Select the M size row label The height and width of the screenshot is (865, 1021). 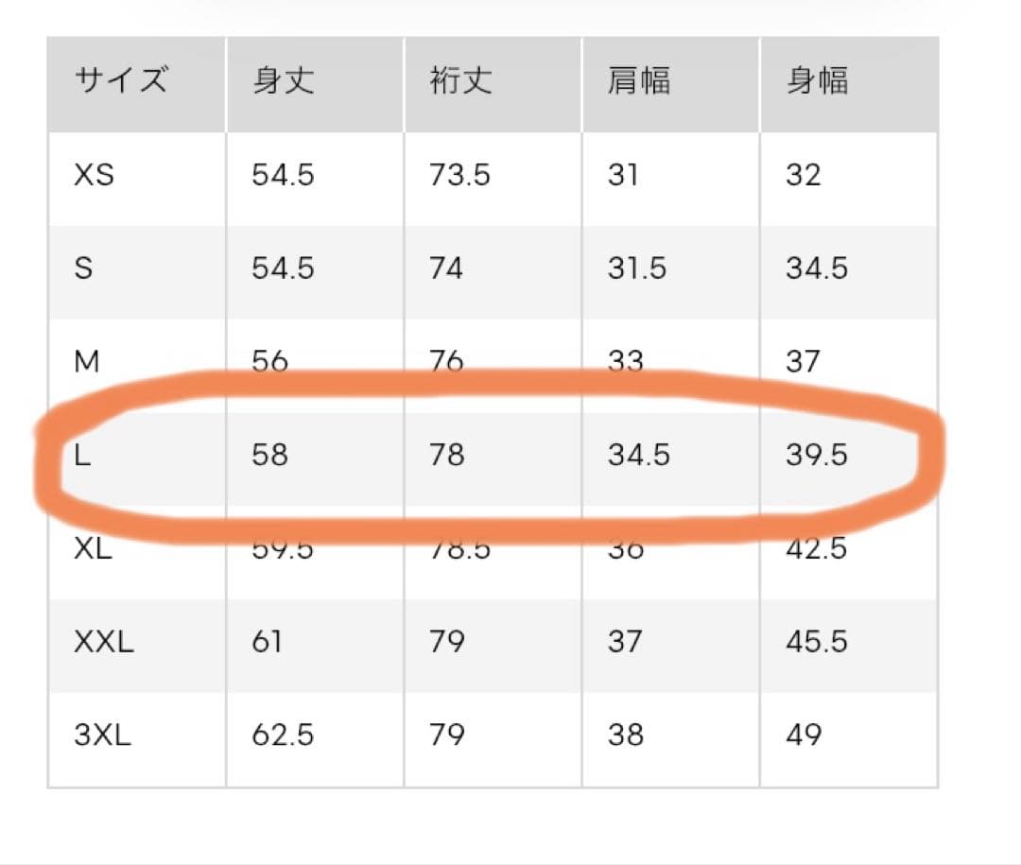(x=87, y=361)
